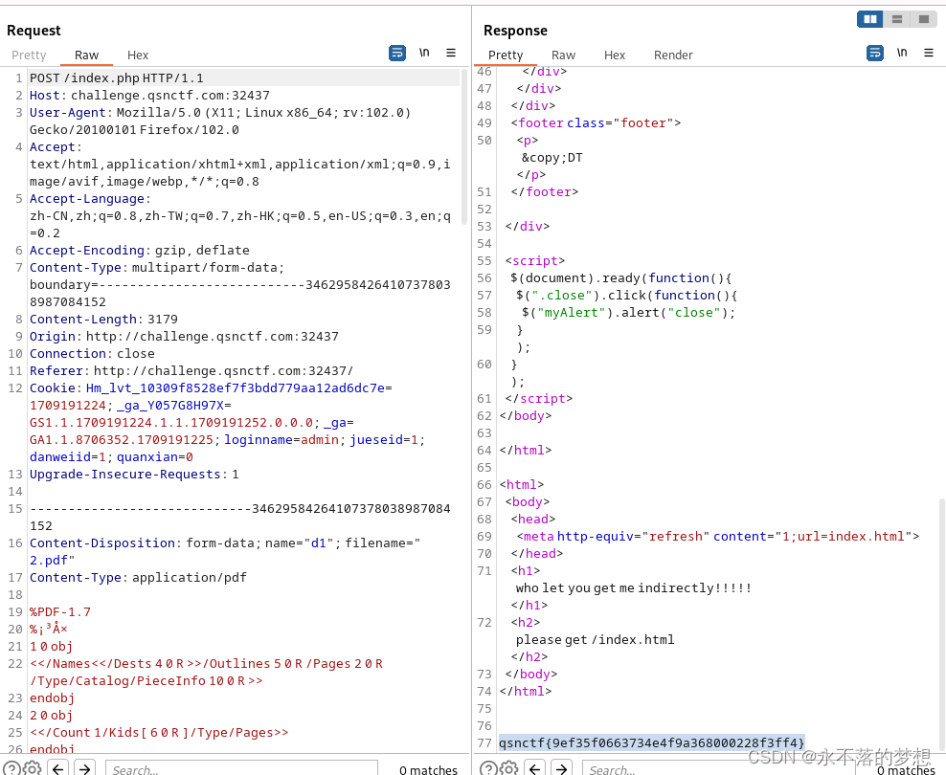Focus the Response search field
The image size is (946, 775).
coord(718,768)
